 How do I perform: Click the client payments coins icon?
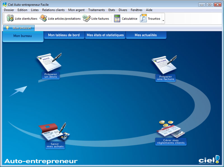171,129
